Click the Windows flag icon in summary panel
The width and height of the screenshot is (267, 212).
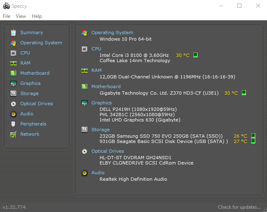coord(85,32)
